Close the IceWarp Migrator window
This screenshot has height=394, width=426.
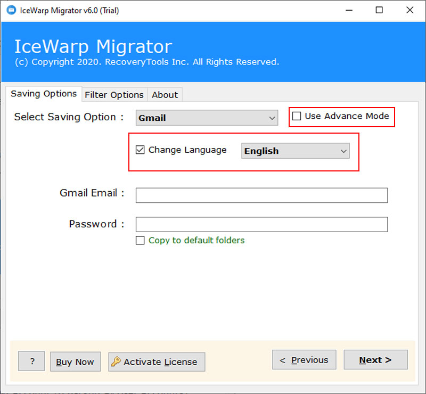click(409, 10)
